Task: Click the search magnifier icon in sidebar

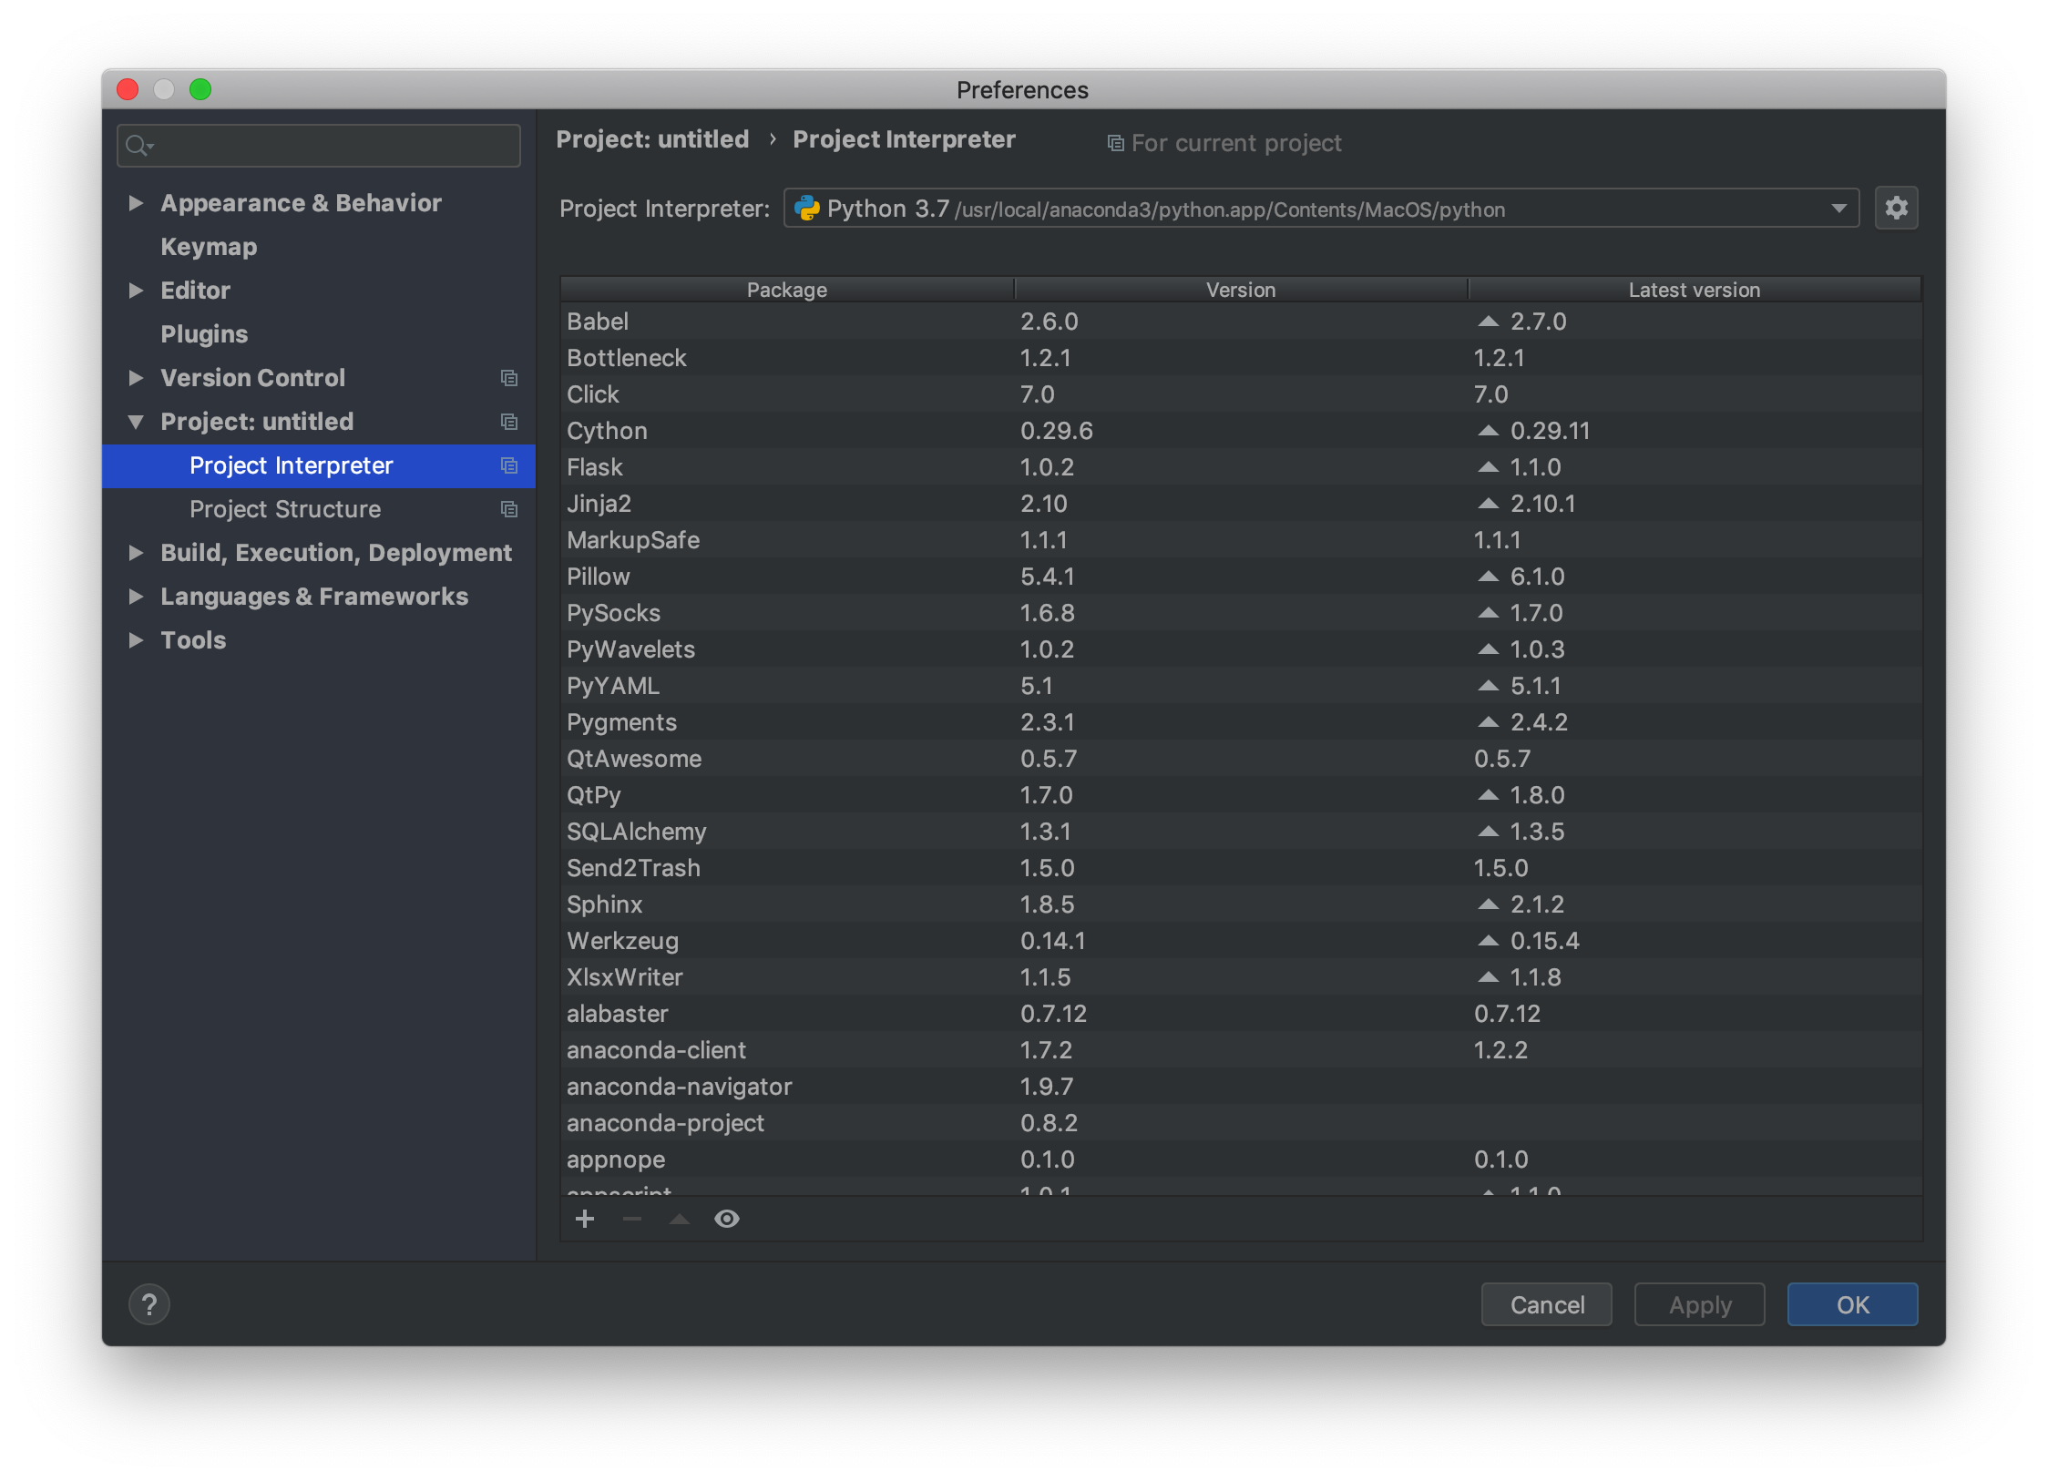Action: tap(141, 147)
